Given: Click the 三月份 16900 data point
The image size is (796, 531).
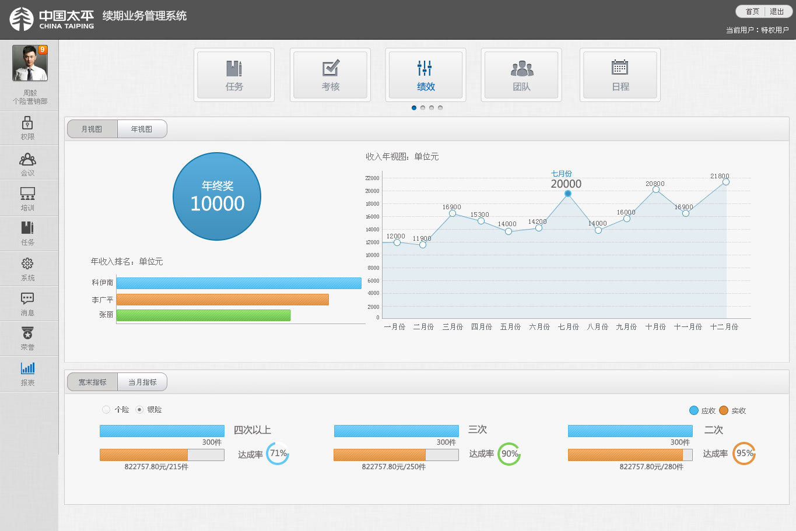Looking at the screenshot, I should coord(453,213).
